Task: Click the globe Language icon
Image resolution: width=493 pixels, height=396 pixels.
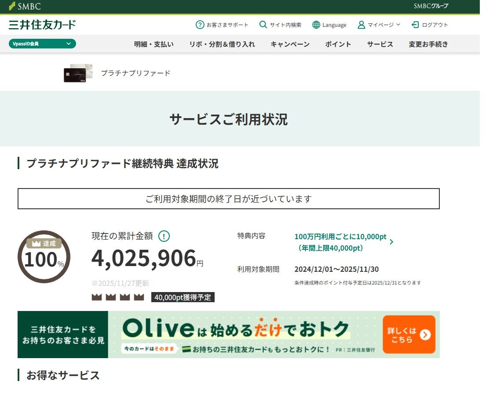Action: pyautogui.click(x=316, y=25)
